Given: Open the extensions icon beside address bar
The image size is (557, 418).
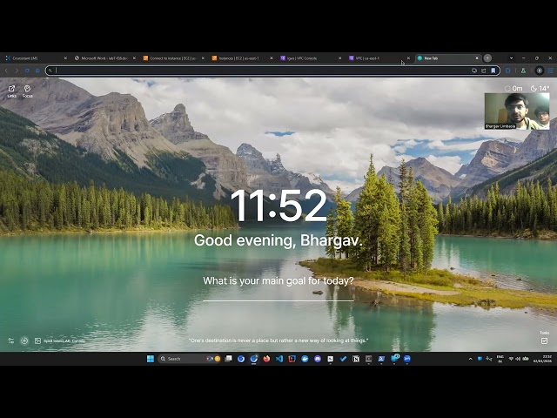Looking at the screenshot, I should tap(508, 71).
